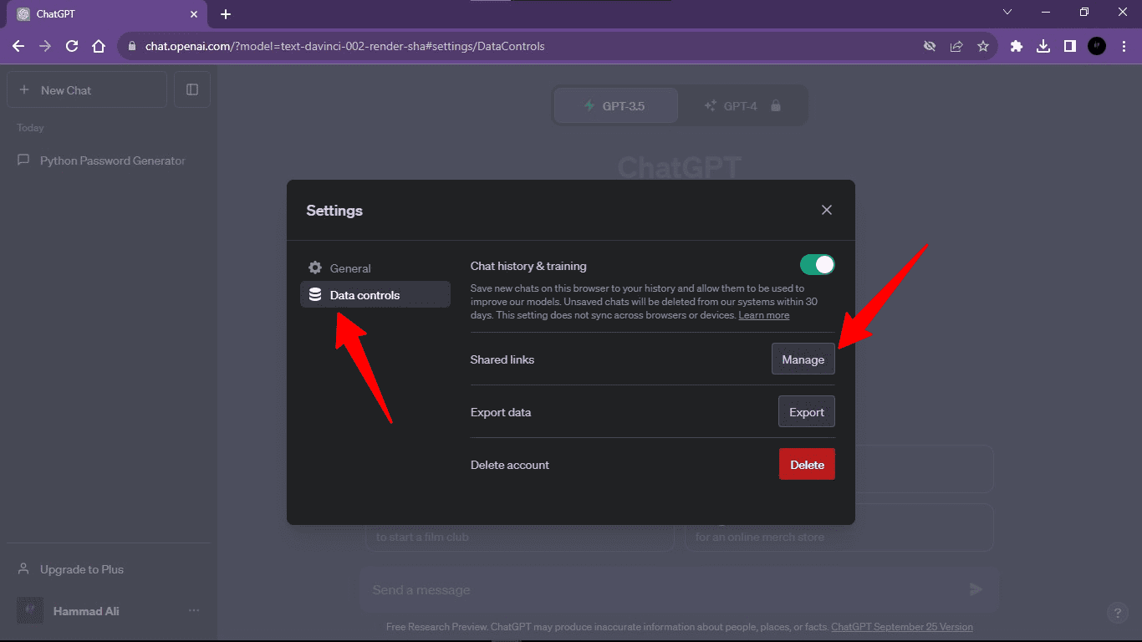Viewport: 1142px width, 642px height.
Task: Open Python Password Generator chat
Action: pyautogui.click(x=109, y=160)
